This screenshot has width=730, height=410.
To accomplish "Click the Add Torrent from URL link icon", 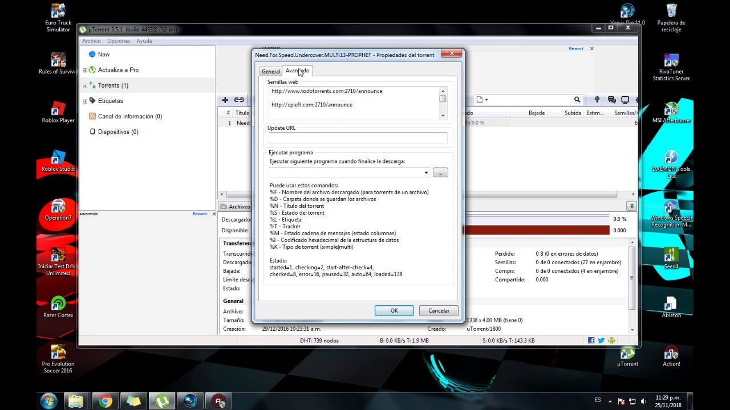I will [239, 100].
